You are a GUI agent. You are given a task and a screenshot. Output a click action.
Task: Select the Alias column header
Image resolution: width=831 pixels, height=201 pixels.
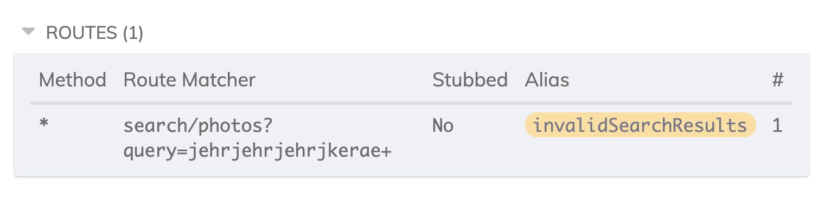(x=547, y=80)
